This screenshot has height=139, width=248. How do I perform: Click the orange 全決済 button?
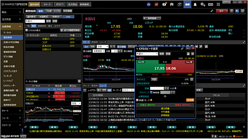point(190,100)
